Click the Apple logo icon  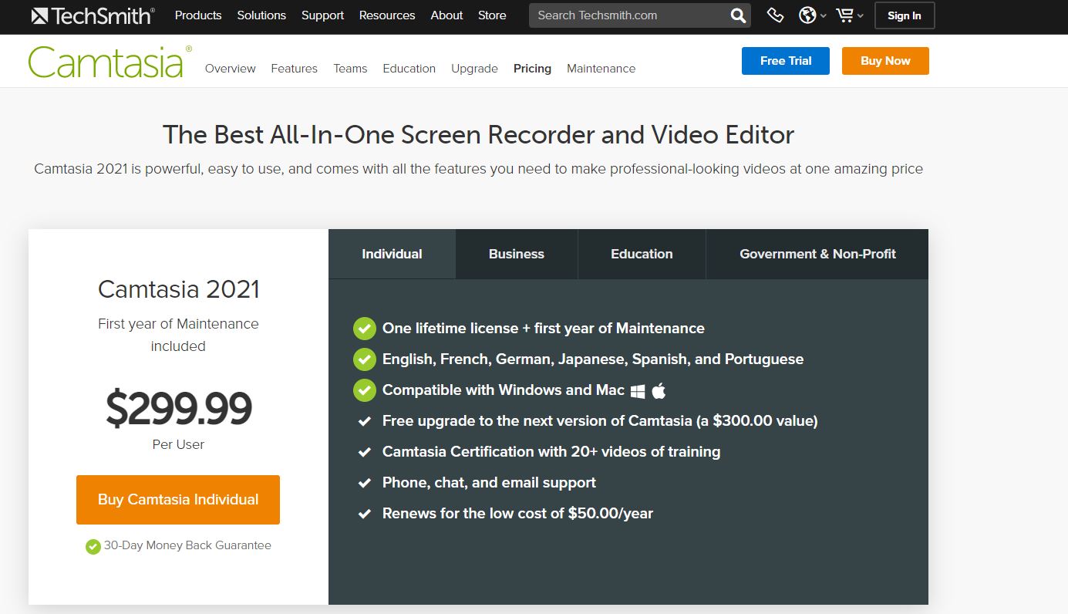click(659, 390)
